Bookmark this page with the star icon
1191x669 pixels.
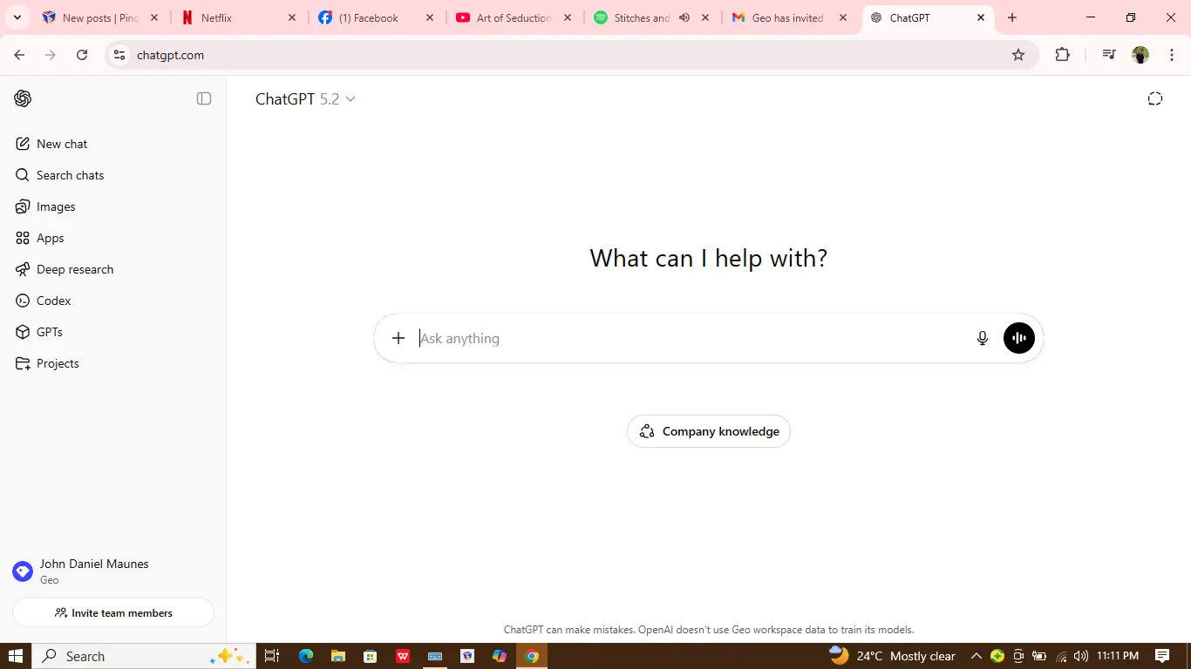(1018, 55)
